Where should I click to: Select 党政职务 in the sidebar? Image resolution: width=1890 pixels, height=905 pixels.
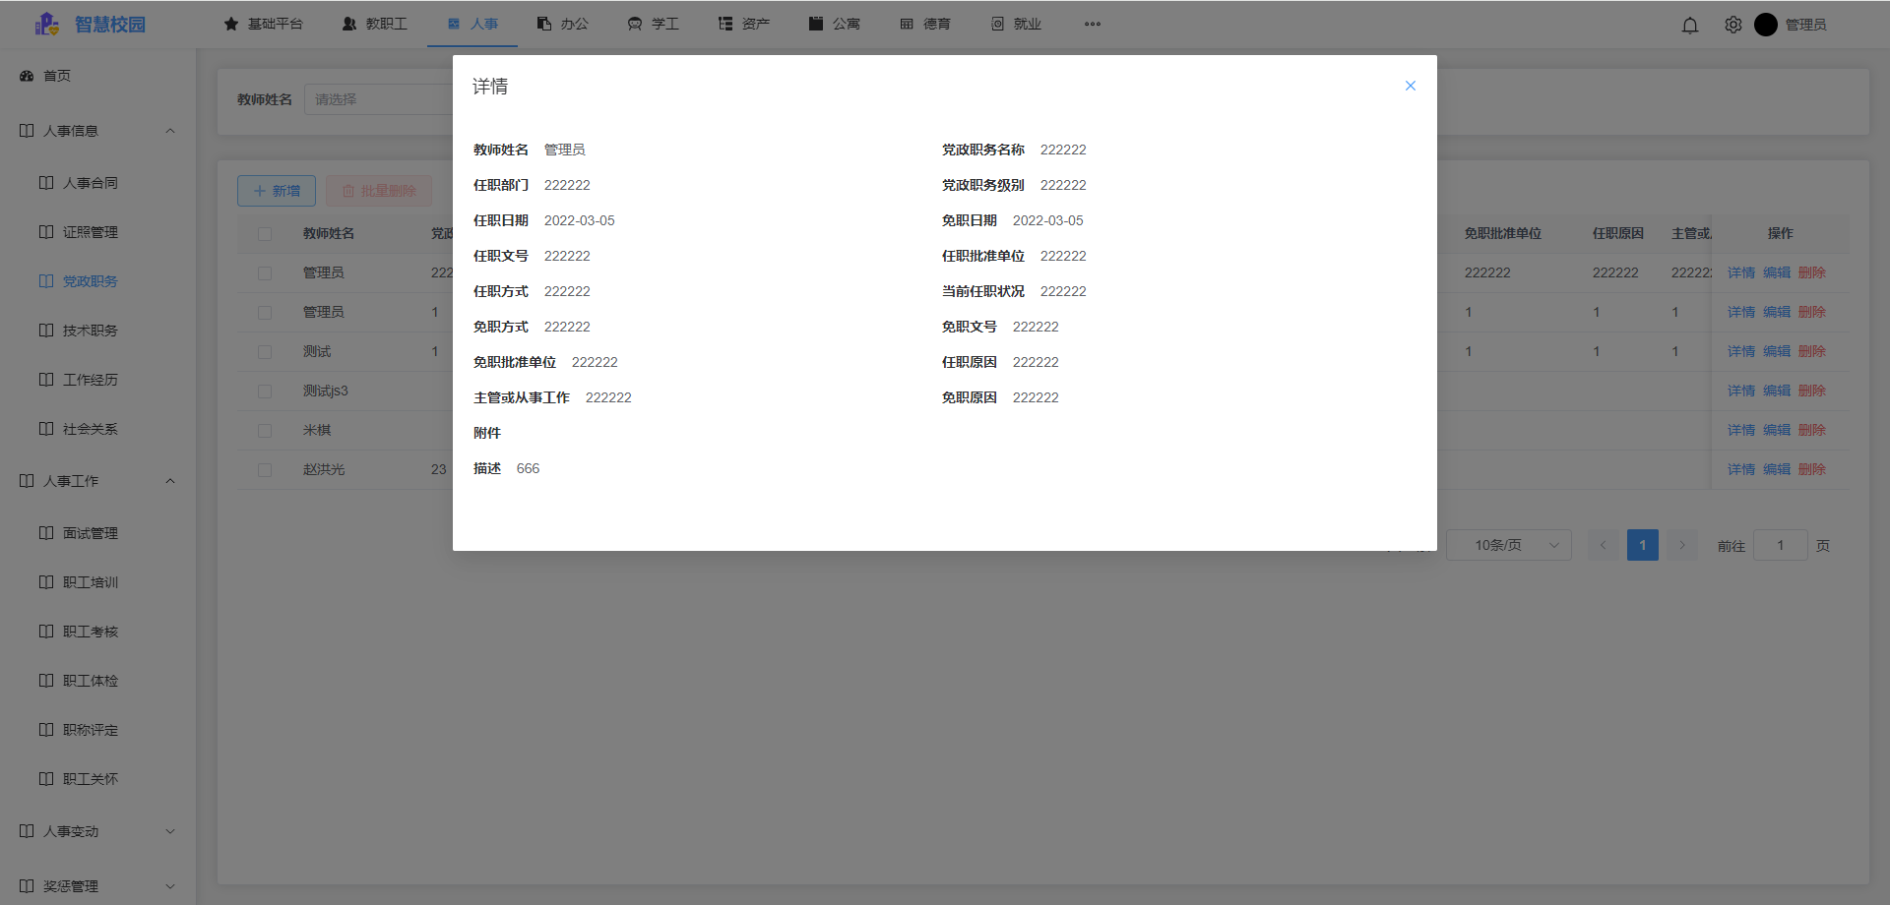click(90, 281)
